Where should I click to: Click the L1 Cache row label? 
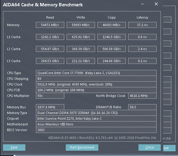14,37
